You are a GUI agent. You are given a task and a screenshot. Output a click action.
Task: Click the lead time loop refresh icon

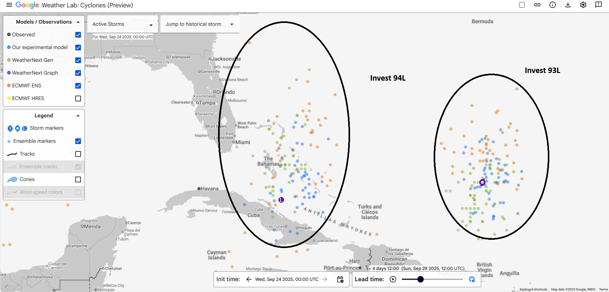pyautogui.click(x=472, y=279)
